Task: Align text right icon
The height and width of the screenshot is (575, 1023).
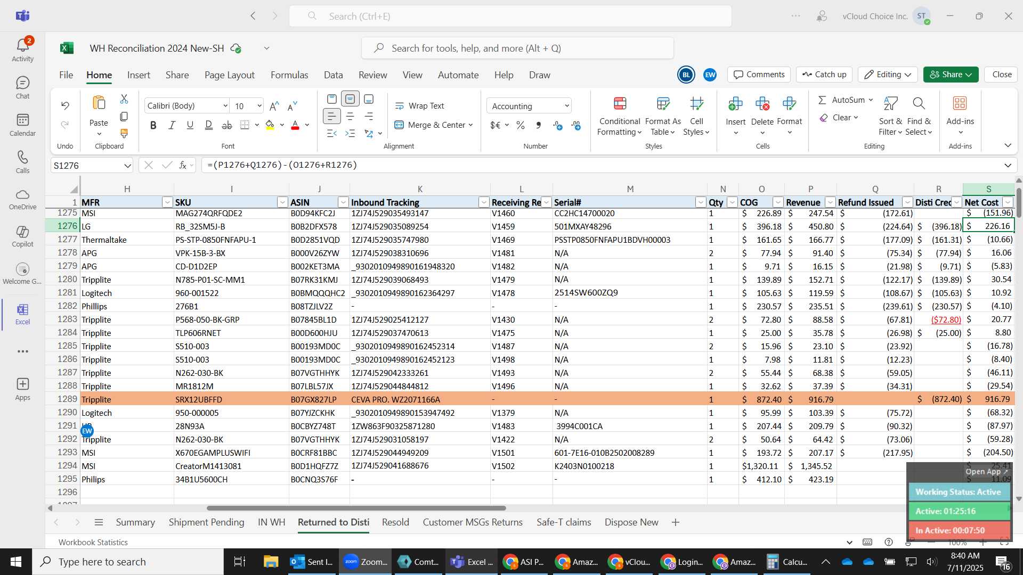Action: [369, 116]
